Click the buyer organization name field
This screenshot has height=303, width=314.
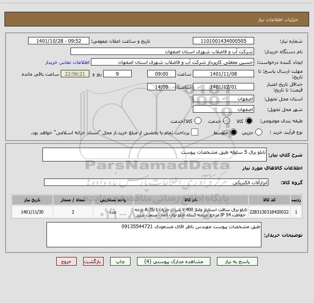pyautogui.click(x=162, y=52)
